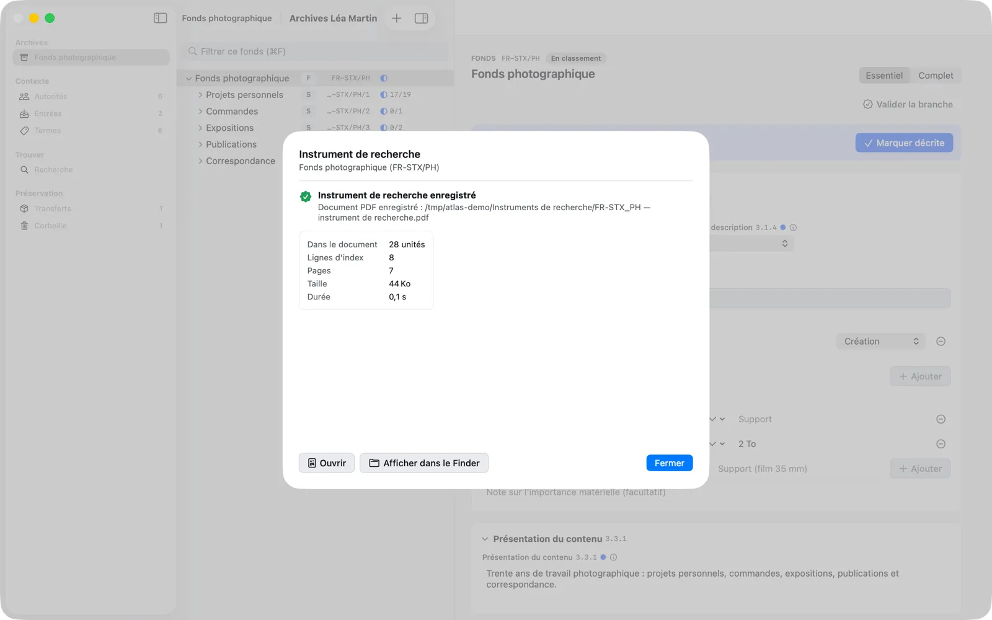Expand the Projets personnels series
Screen dimensions: 992x620
[x=200, y=95]
